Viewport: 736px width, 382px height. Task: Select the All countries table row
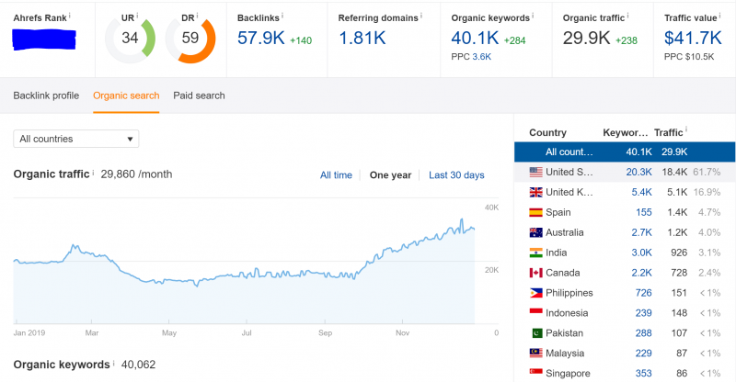click(625, 152)
